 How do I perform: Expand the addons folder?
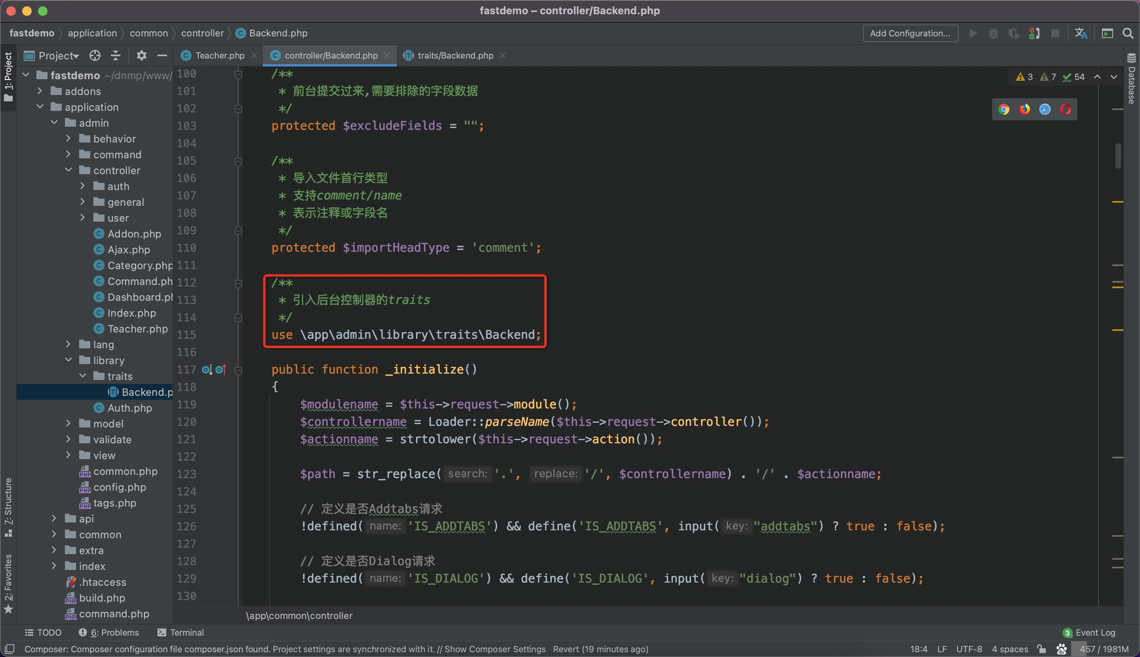click(x=40, y=91)
